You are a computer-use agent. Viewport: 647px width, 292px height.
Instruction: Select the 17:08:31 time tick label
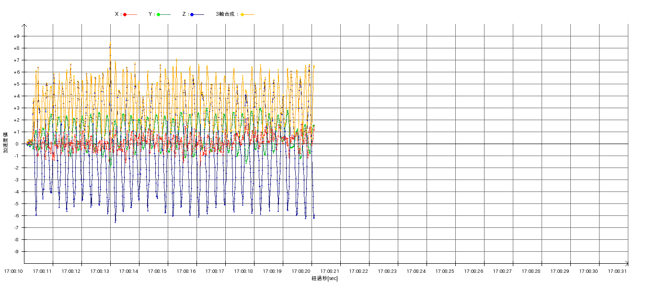click(617, 271)
